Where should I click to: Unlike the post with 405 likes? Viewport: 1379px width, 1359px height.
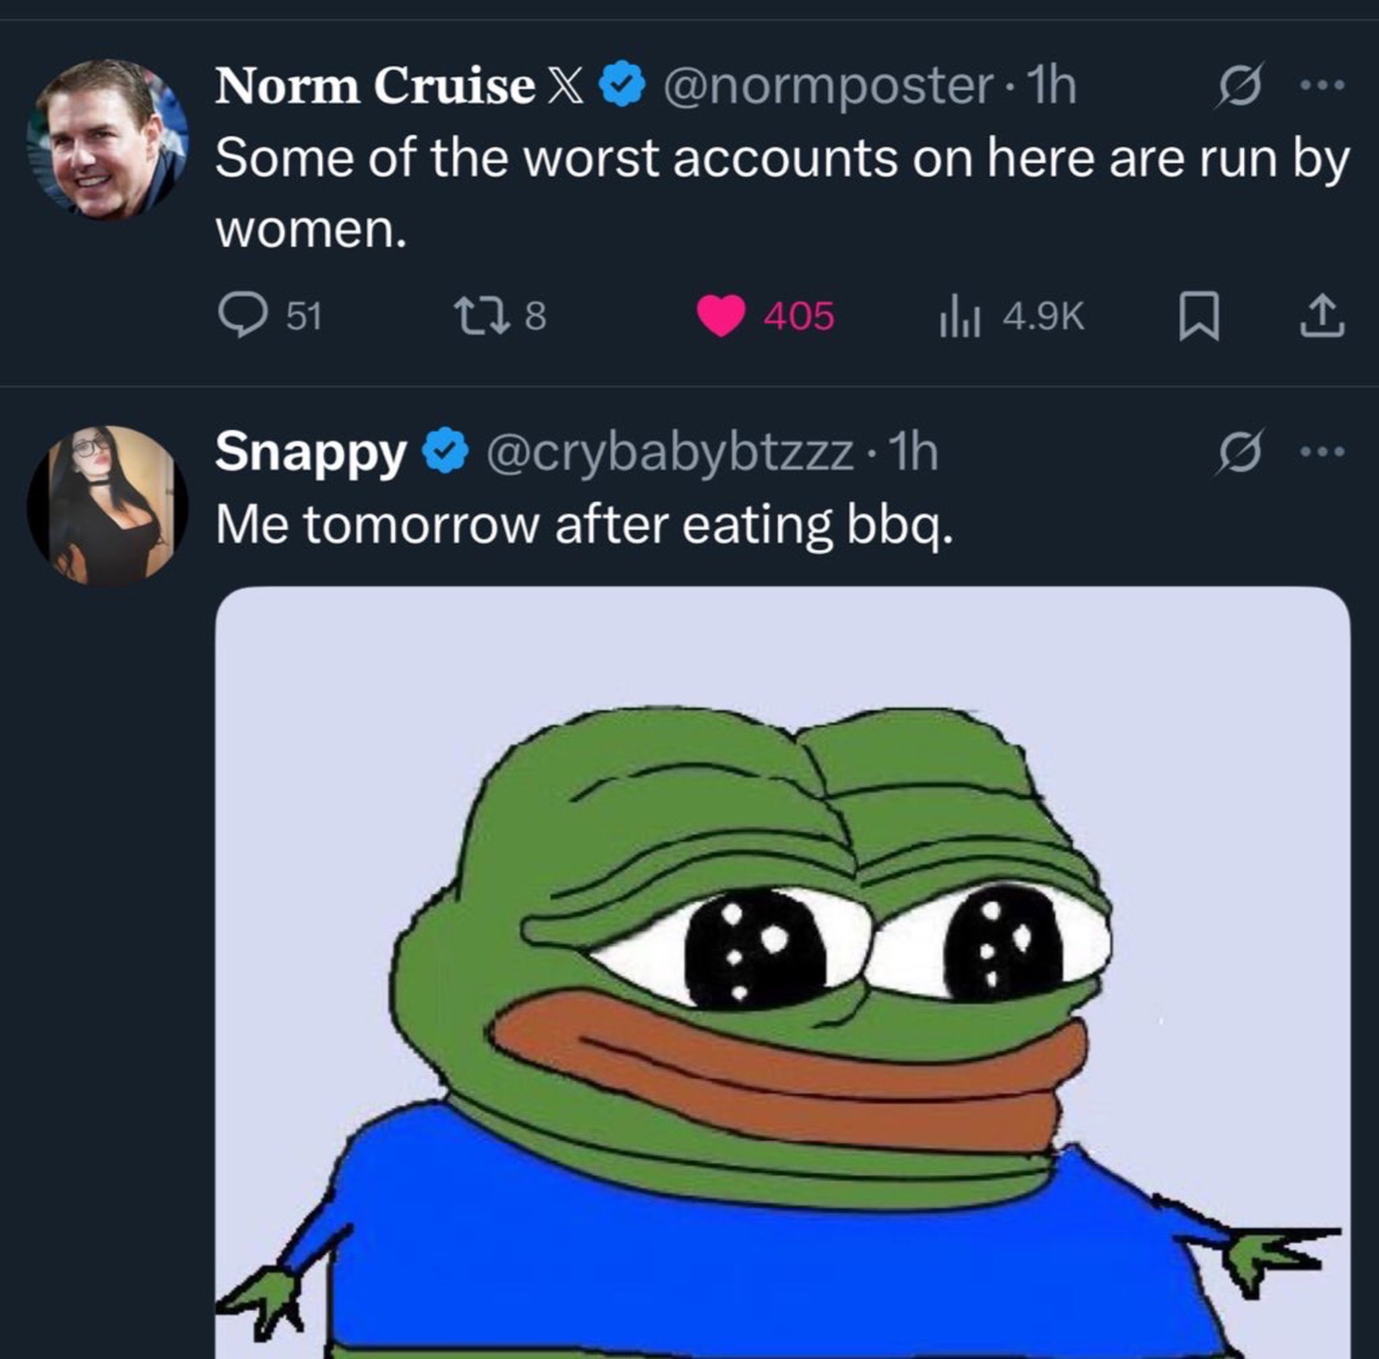pos(765,315)
